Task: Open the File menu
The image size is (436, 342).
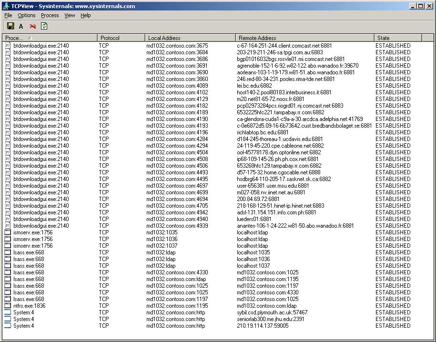Action: [x=9, y=15]
